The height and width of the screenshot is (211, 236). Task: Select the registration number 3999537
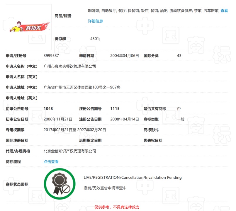coord(51,56)
